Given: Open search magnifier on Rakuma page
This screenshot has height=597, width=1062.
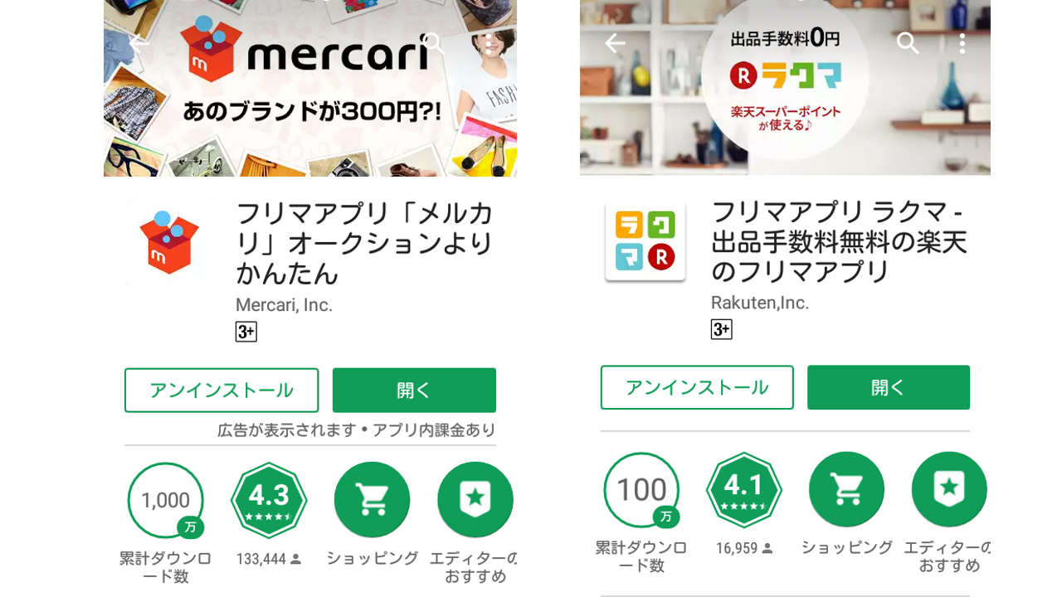Looking at the screenshot, I should [909, 43].
